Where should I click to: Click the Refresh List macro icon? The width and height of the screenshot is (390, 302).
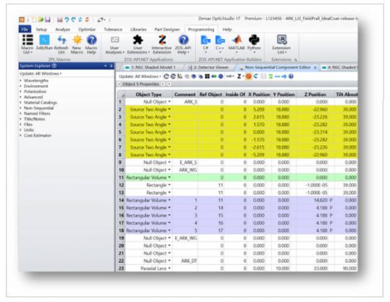click(x=62, y=44)
